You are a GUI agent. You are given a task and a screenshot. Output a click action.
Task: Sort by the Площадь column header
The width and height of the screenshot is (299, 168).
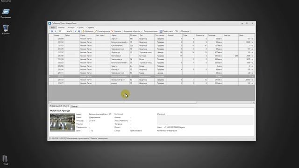(215, 35)
